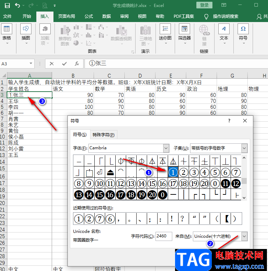Click cell with 100 in 语文 column

pos(73,107)
